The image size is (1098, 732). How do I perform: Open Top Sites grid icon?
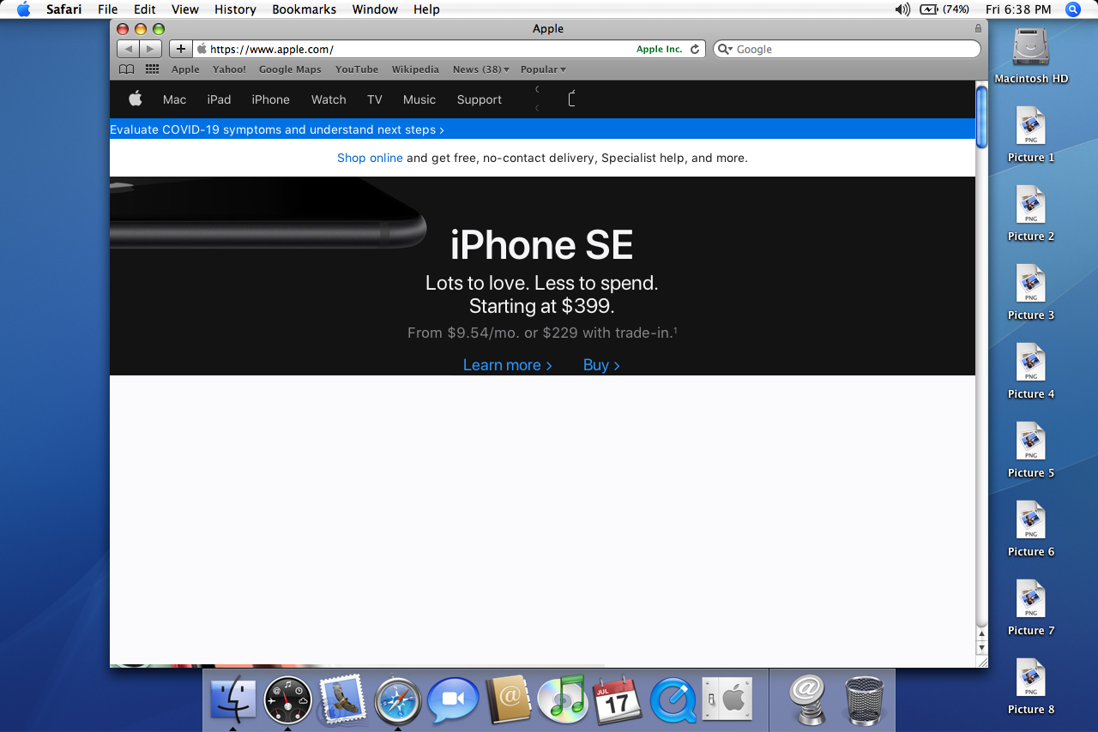[152, 69]
